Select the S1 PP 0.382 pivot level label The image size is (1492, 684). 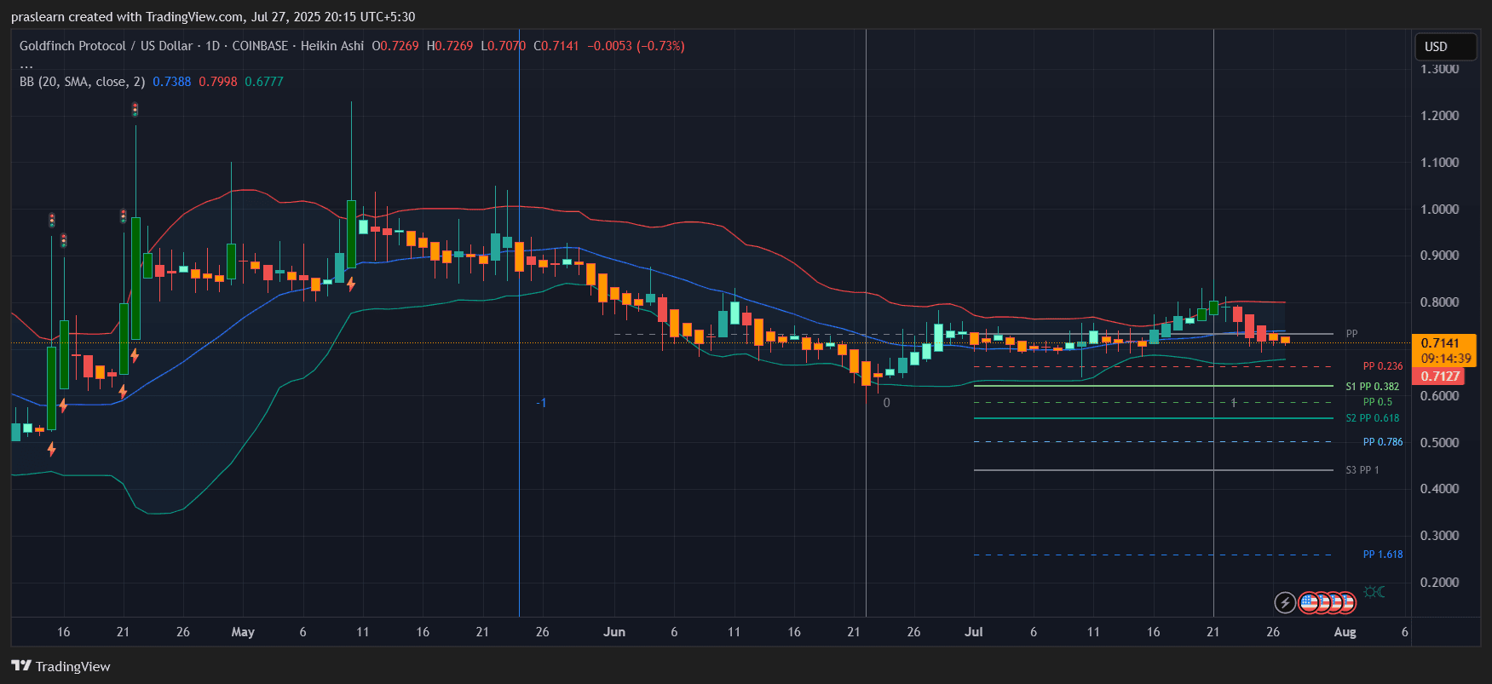(x=1372, y=387)
